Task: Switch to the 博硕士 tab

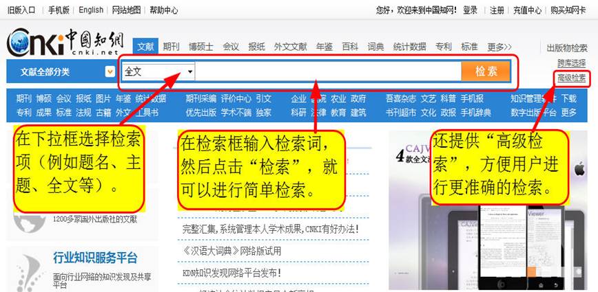Action: (x=200, y=47)
